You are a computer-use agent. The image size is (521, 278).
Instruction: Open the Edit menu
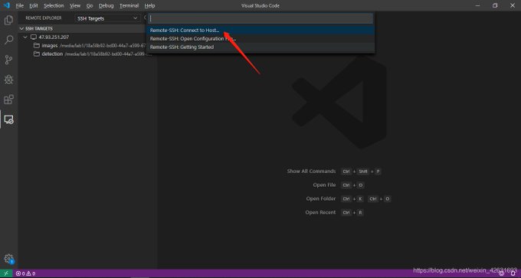33,5
